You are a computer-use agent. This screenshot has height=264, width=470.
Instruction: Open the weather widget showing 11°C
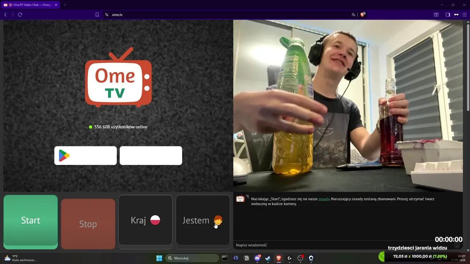point(20,258)
